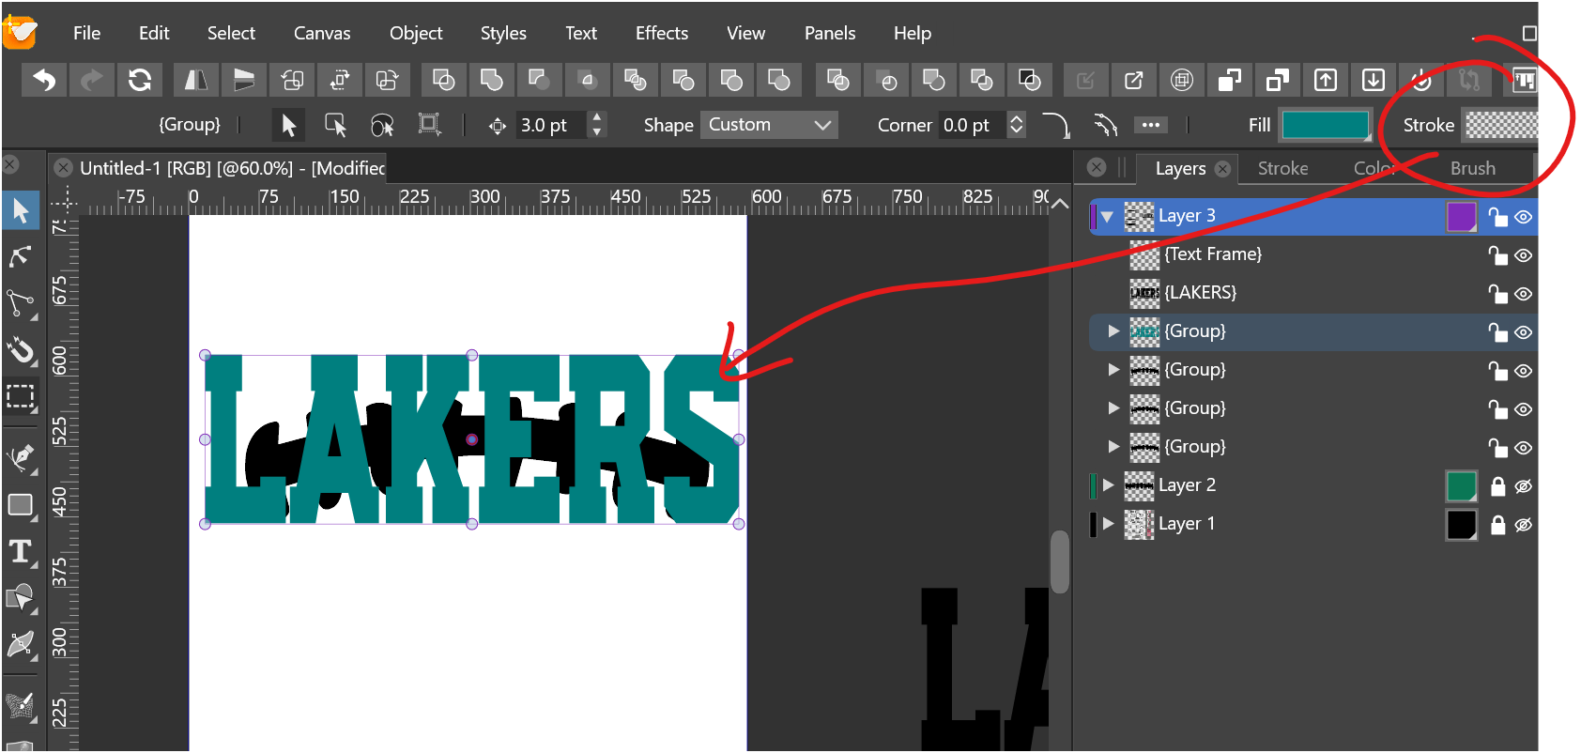This screenshot has height=753, width=1581.
Task: Select the Pen tool
Action: click(x=20, y=457)
